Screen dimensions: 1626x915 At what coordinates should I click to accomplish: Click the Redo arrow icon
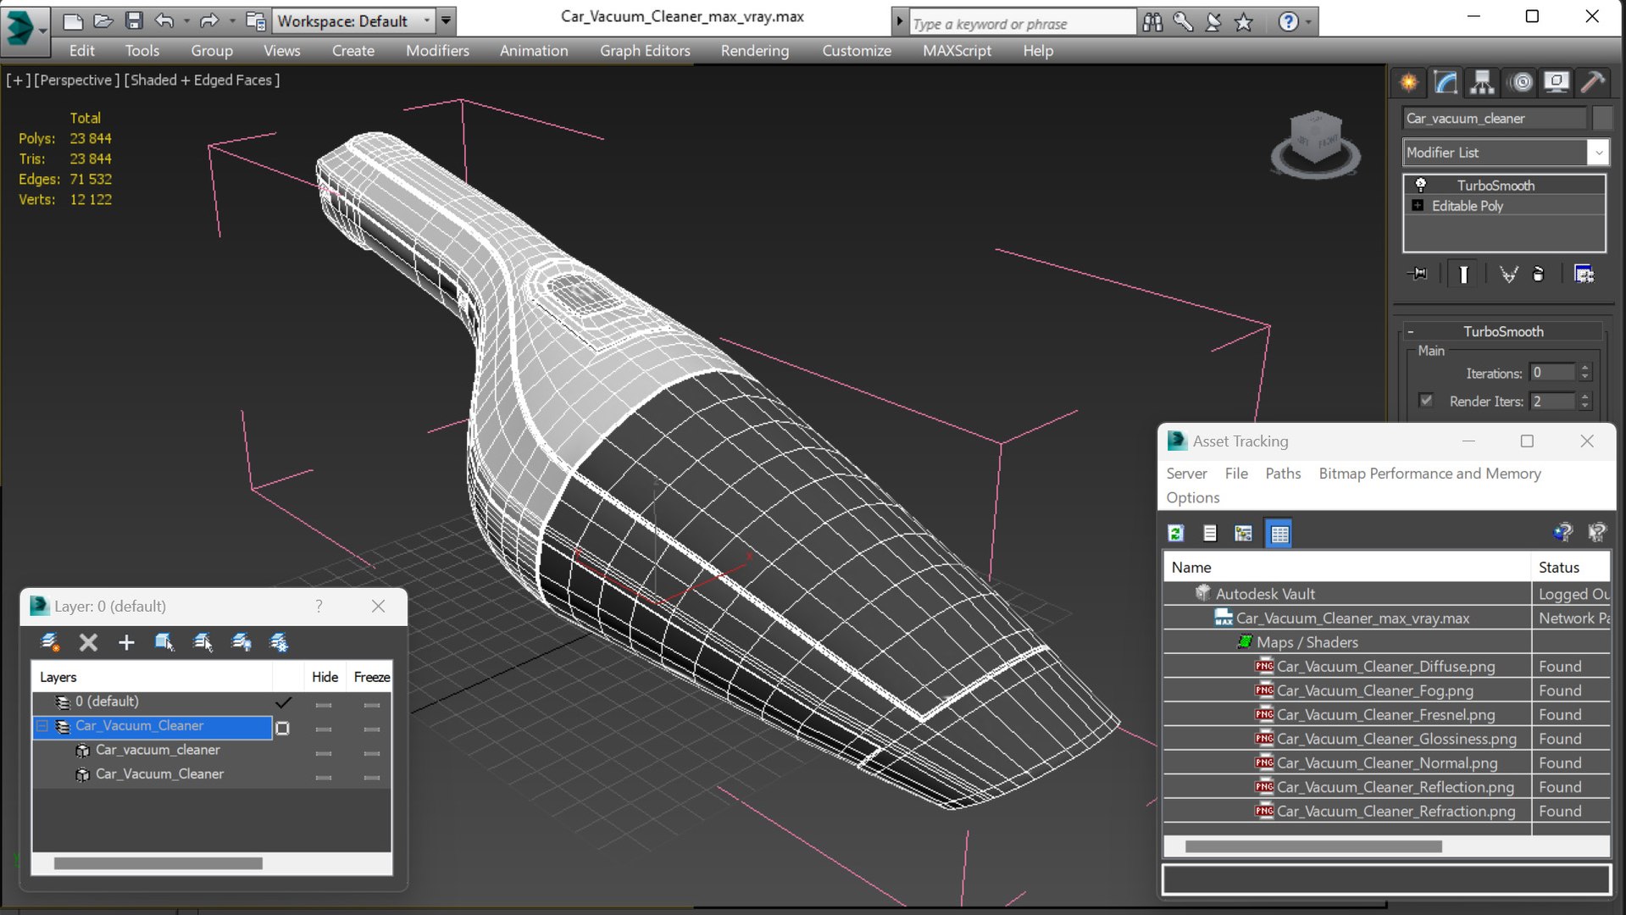tap(208, 21)
